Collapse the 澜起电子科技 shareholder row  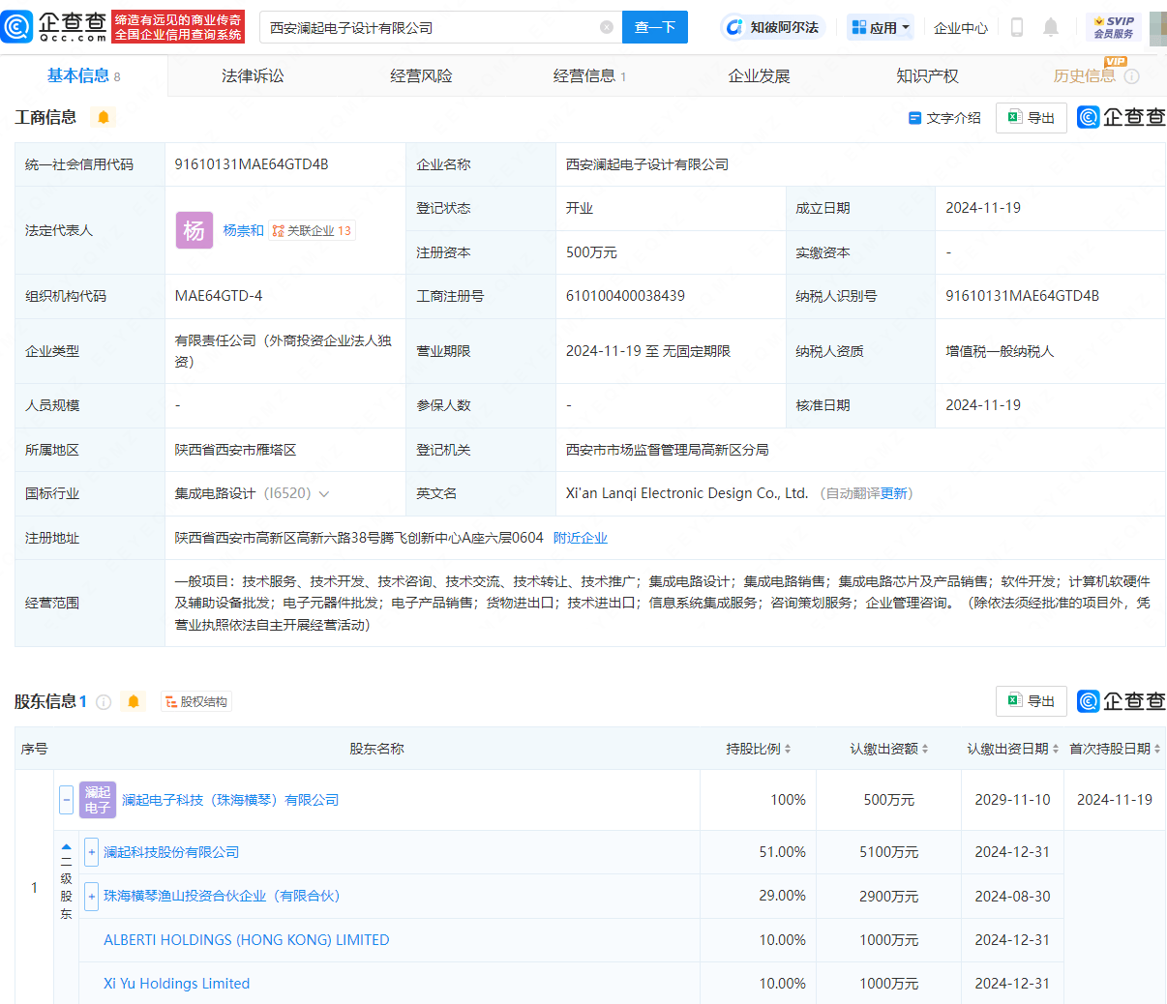67,800
